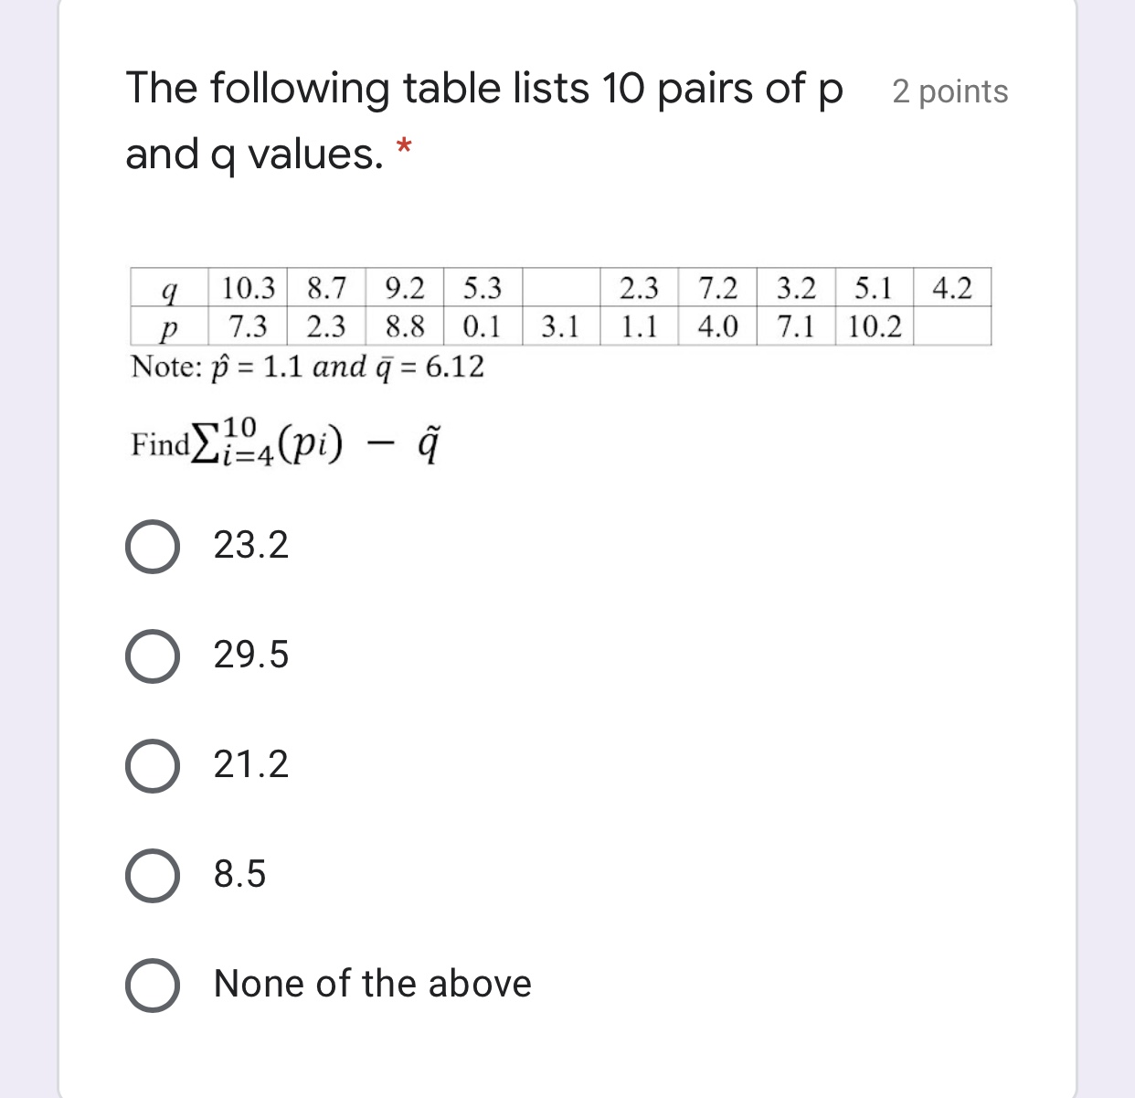The height and width of the screenshot is (1098, 1135).
Task: Click the Note about p-hat and q-bar
Action: point(306,367)
